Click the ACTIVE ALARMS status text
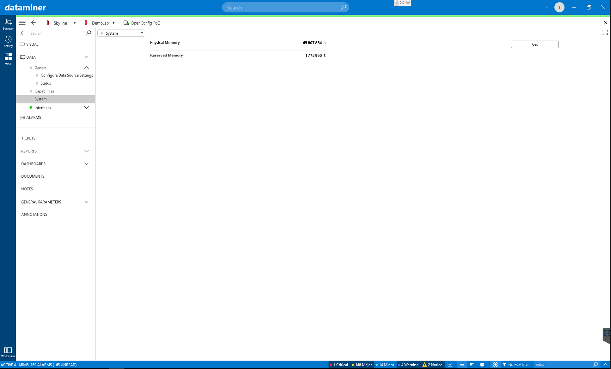This screenshot has width=611, height=369. (39, 365)
